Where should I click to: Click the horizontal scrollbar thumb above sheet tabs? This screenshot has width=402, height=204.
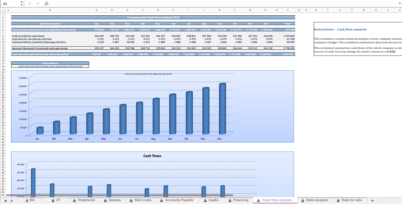[119, 195]
